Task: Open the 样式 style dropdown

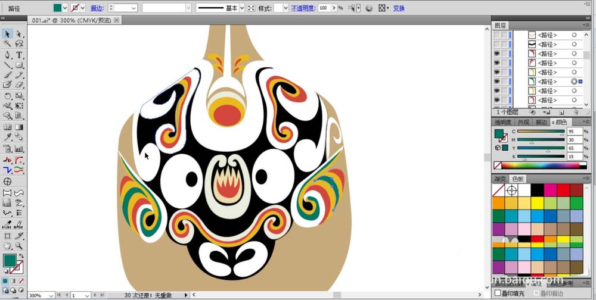Action: click(x=285, y=8)
